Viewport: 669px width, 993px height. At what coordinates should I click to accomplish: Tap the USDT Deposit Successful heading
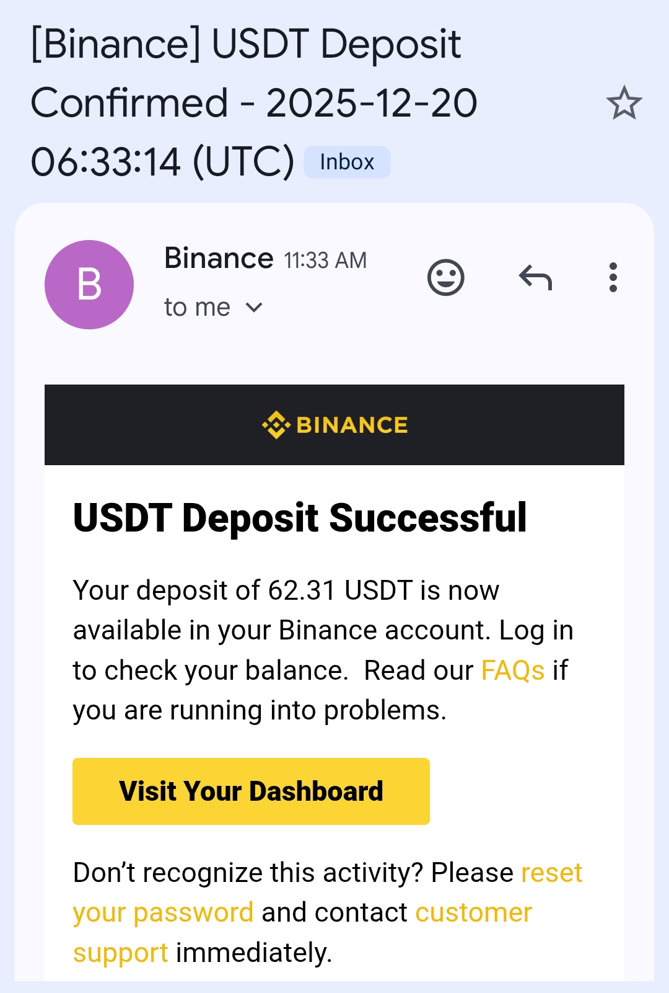point(300,518)
